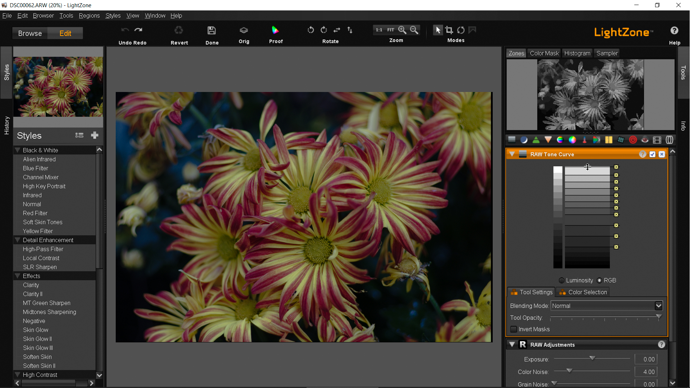Open the Hue/Saturation color wheel tool

click(x=560, y=140)
